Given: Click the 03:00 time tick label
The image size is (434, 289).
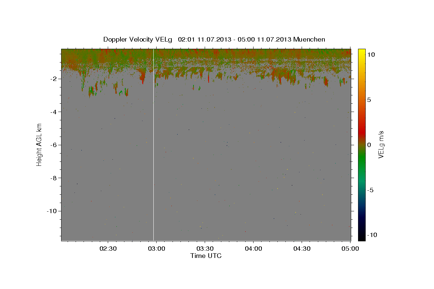Looking at the screenshot, I should coord(157,249).
